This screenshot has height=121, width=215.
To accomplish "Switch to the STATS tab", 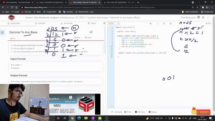I will pos(92,24).
